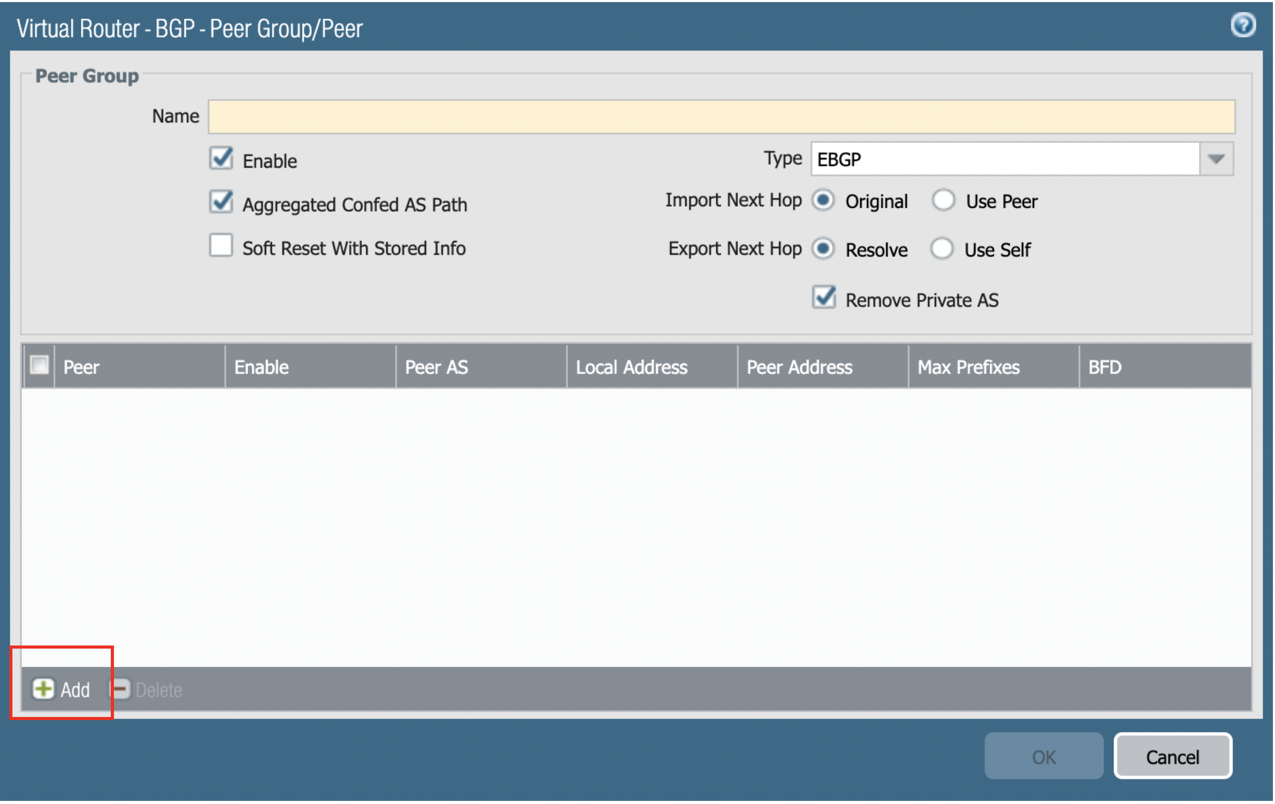Click the green plus Add icon
Viewport: 1275px width, 804px height.
pyautogui.click(x=44, y=689)
